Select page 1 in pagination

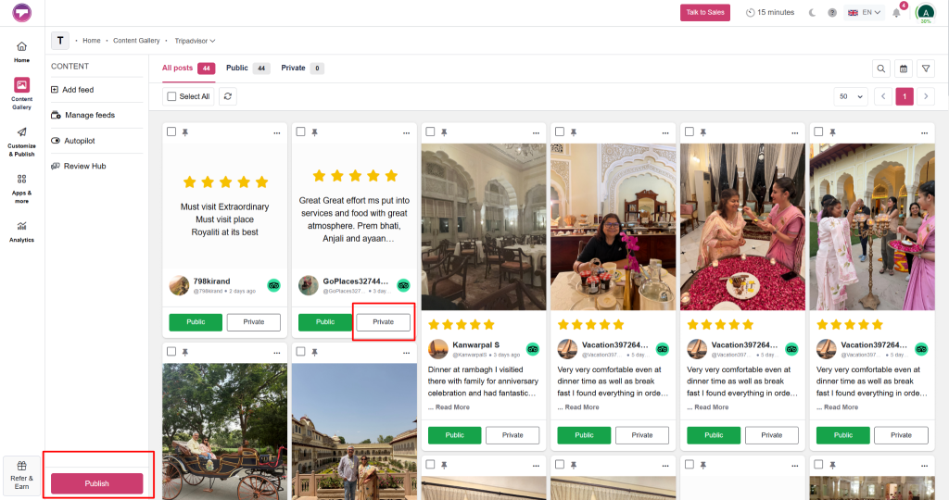click(905, 96)
